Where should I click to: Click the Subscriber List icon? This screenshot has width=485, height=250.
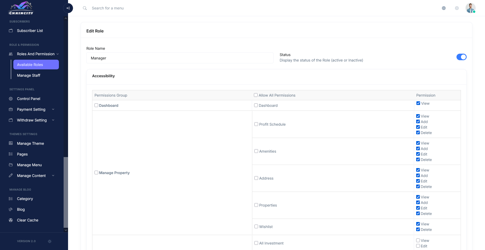(11, 31)
